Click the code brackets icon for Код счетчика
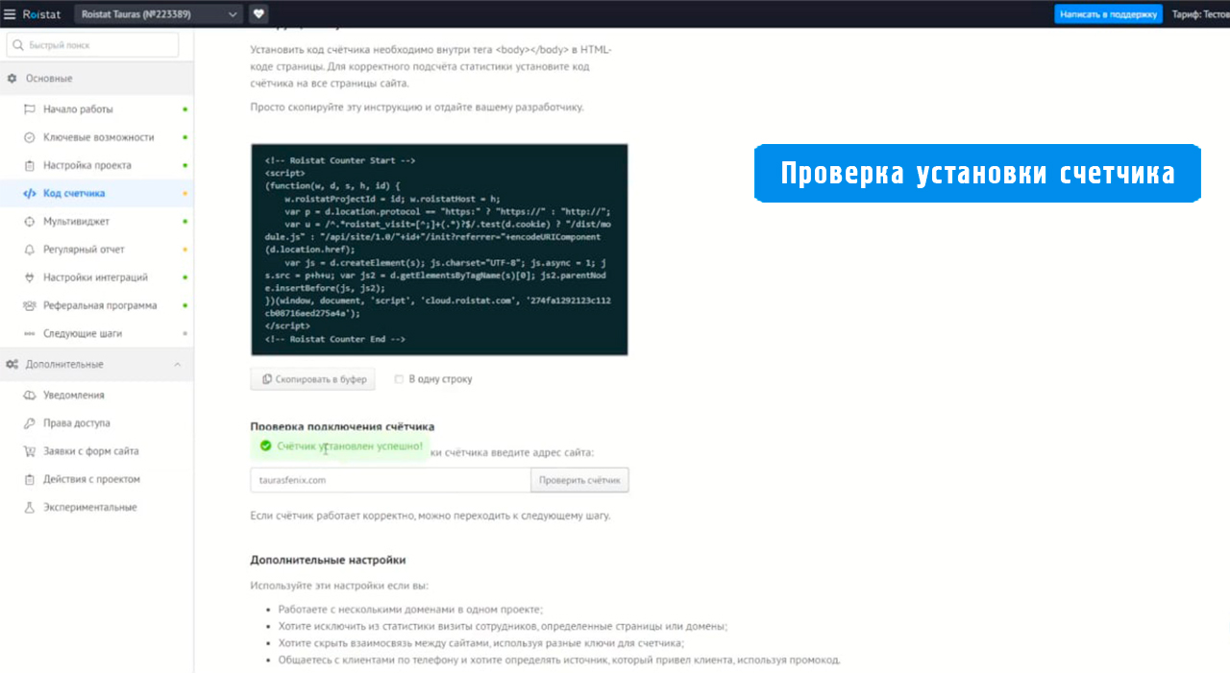This screenshot has height=673, width=1230. (30, 193)
